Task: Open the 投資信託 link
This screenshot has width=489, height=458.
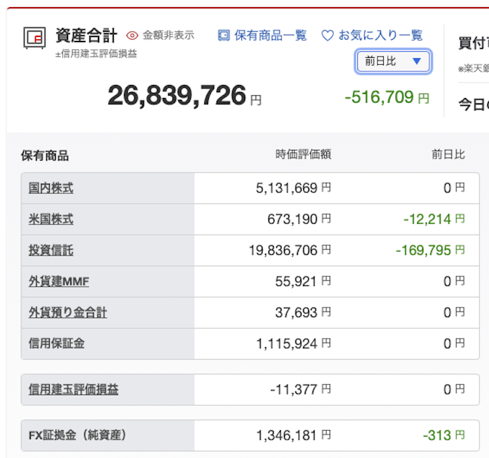Action: coord(51,250)
